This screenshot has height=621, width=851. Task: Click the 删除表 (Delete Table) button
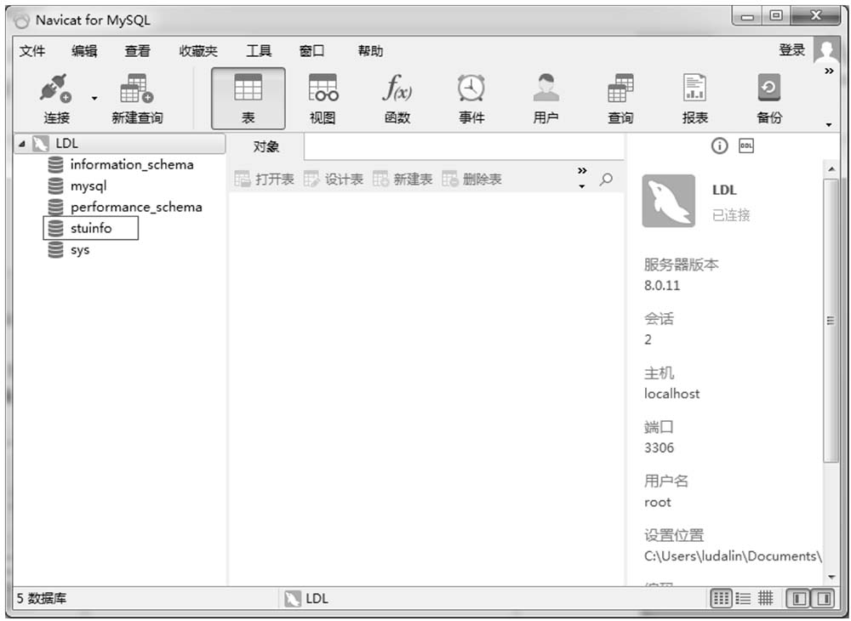point(471,179)
